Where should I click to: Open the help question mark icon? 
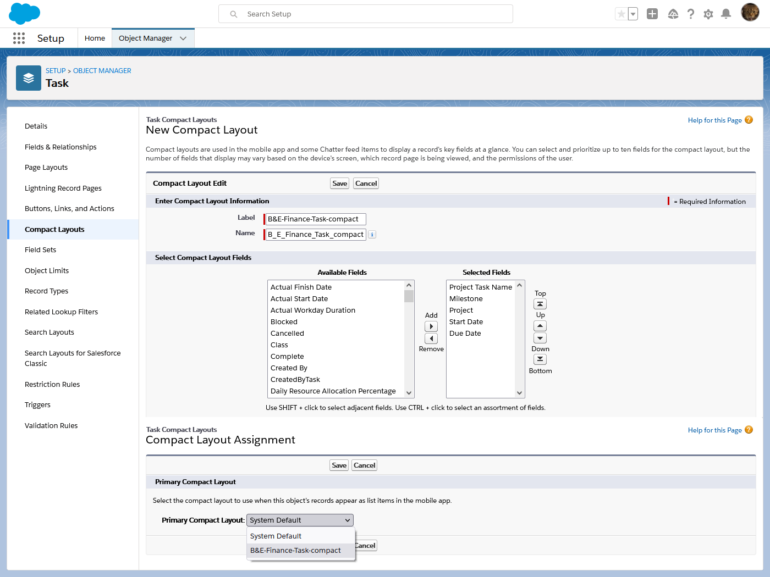click(691, 14)
